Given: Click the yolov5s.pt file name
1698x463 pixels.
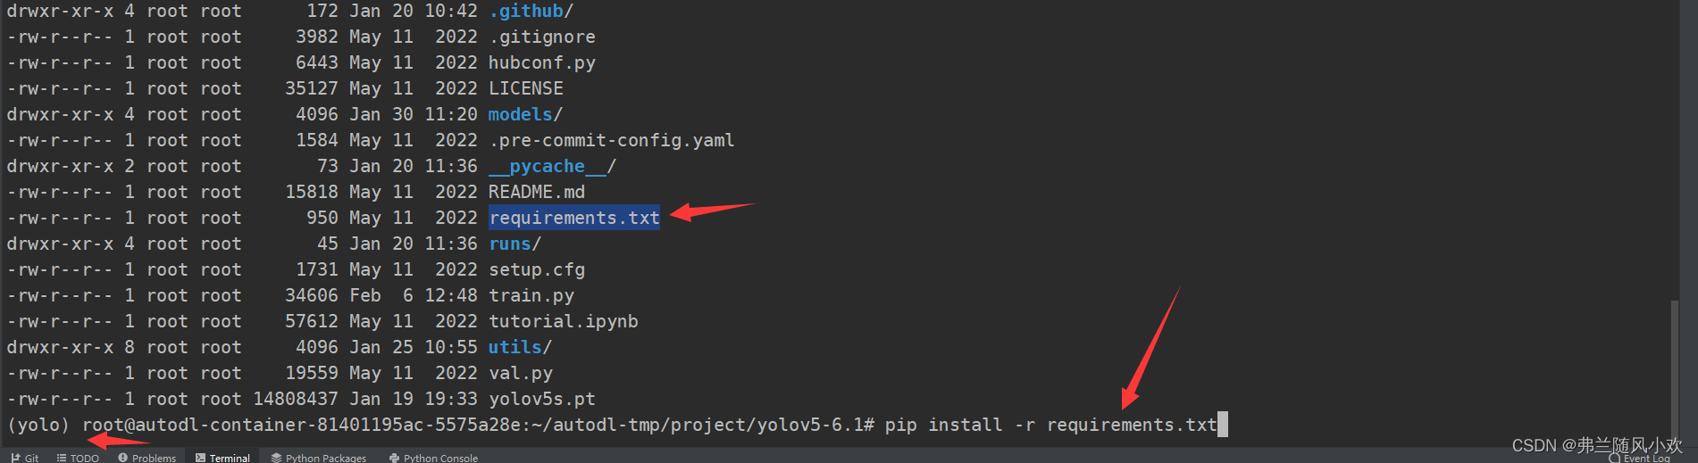Looking at the screenshot, I should (x=541, y=399).
